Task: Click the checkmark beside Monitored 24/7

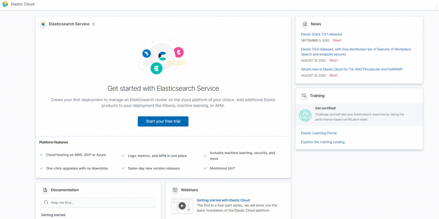Action: point(205,169)
